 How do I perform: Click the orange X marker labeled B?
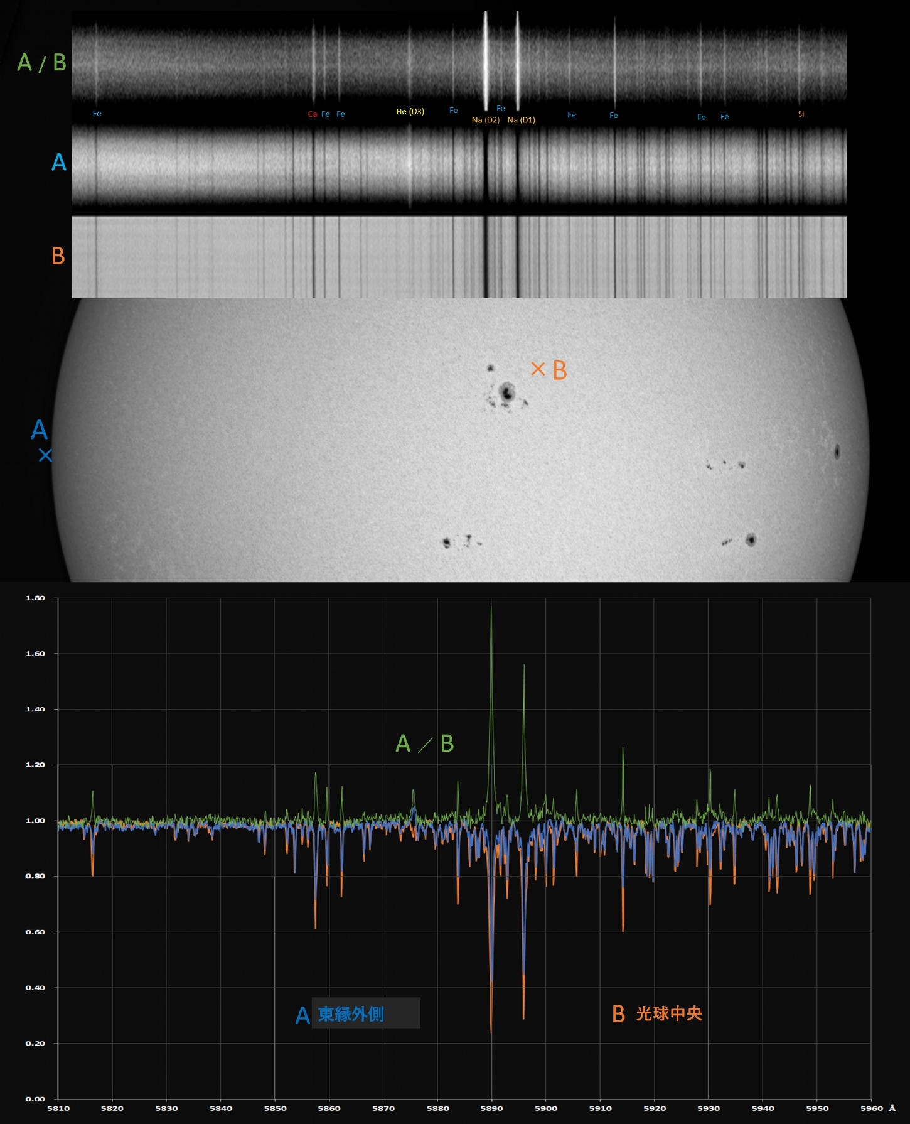tap(538, 369)
